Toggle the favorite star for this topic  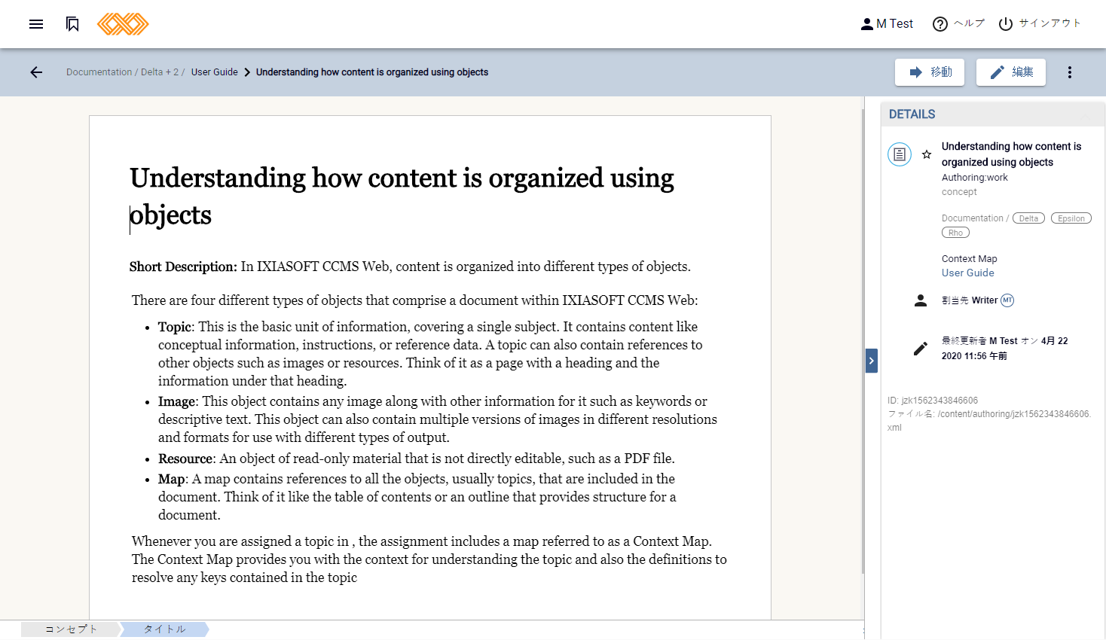click(927, 154)
